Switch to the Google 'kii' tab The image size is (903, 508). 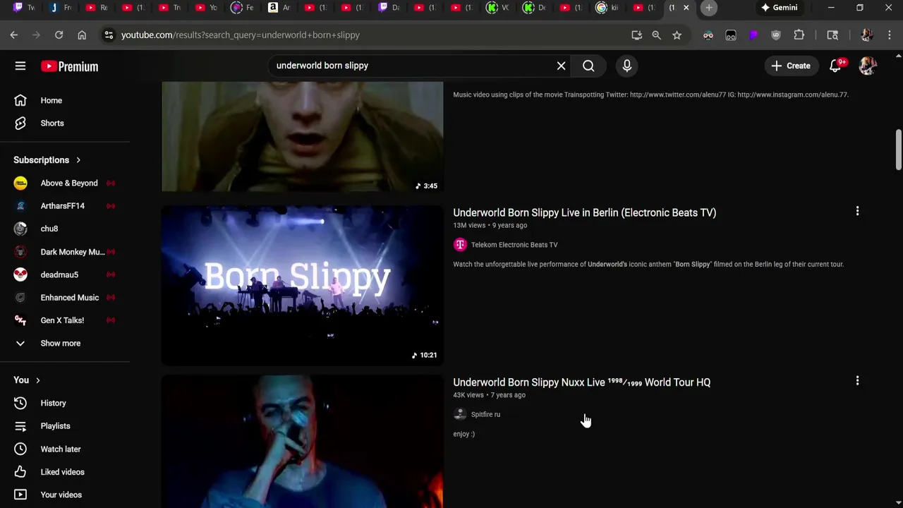(x=607, y=8)
